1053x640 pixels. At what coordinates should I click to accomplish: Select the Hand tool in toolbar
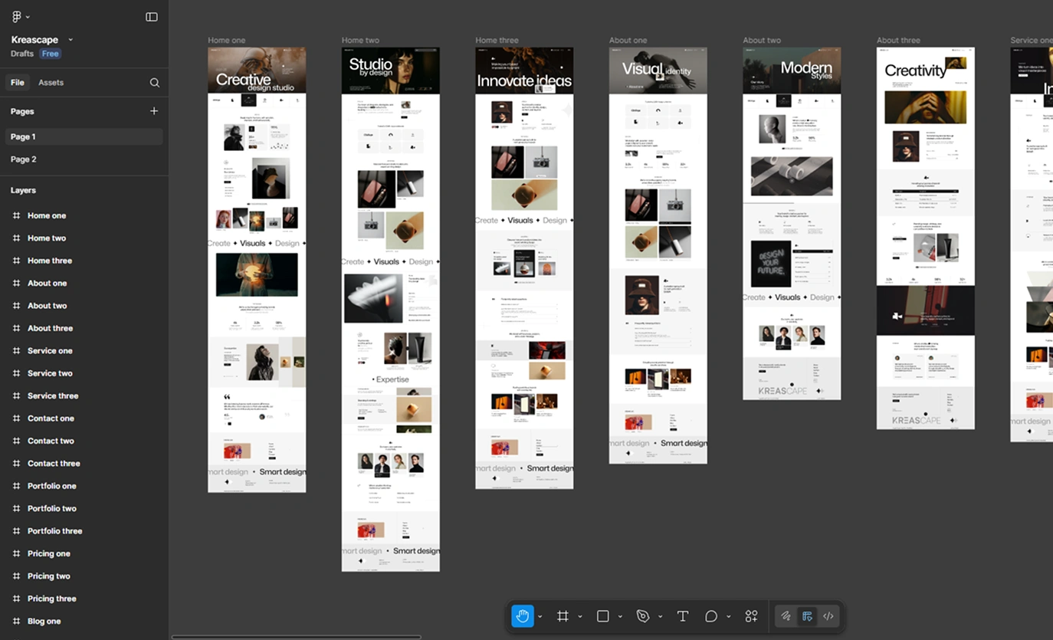point(523,616)
